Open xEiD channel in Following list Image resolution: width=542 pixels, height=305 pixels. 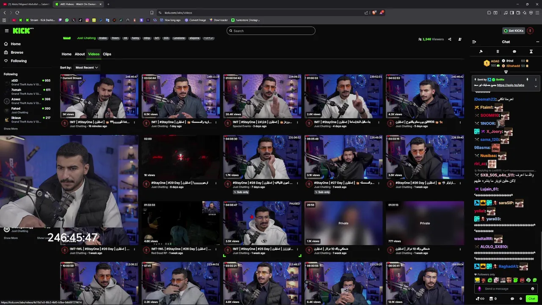click(x=27, y=82)
